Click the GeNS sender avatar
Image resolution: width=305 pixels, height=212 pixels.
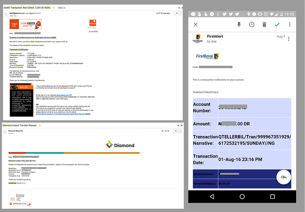(6, 14)
